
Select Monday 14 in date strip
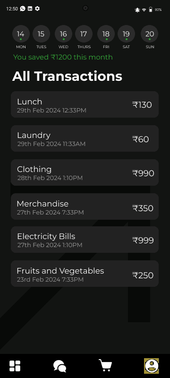point(21,34)
